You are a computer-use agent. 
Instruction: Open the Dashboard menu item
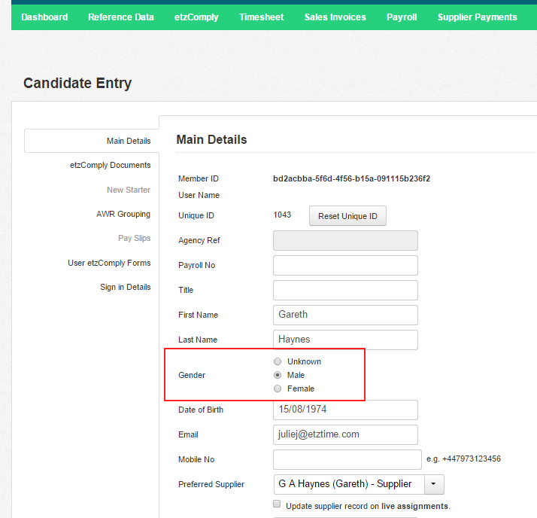click(x=44, y=17)
